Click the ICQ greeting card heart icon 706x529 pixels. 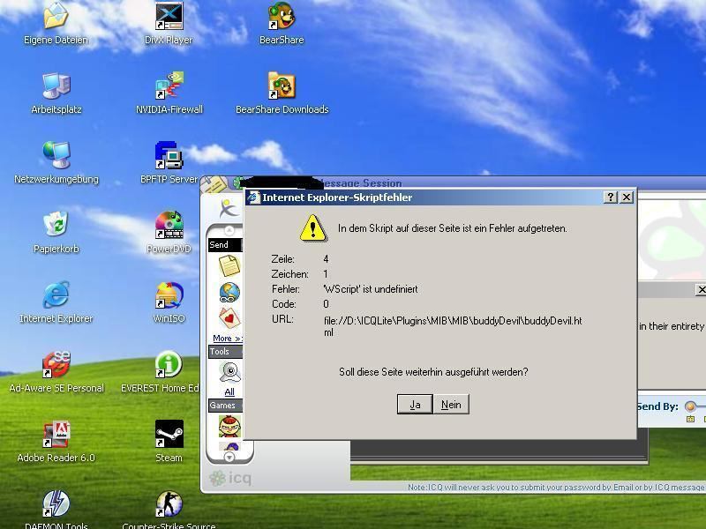pyautogui.click(x=229, y=318)
